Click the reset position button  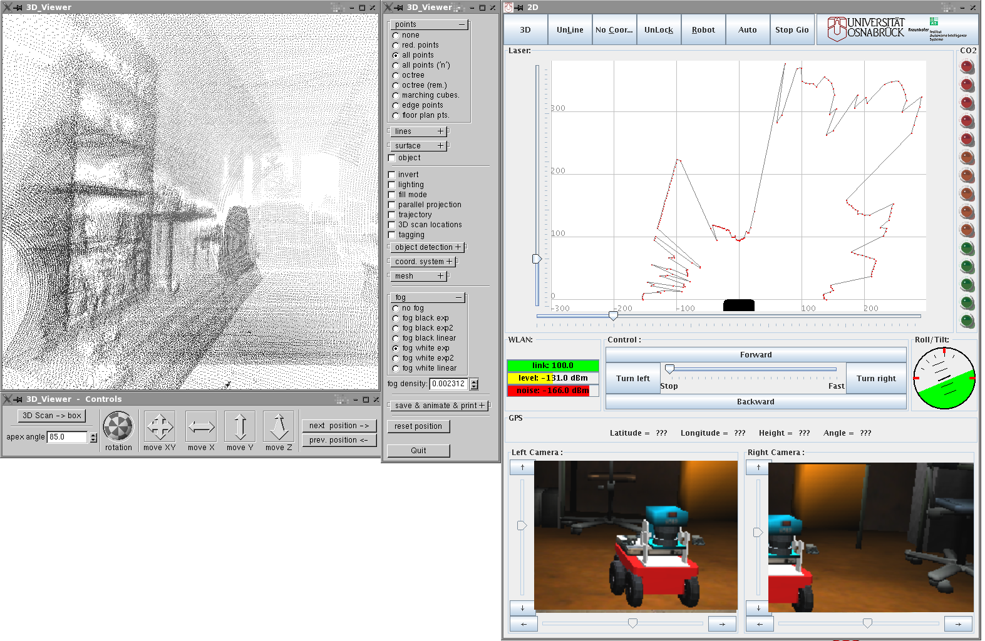tap(418, 426)
